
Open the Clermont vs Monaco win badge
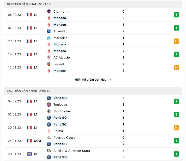[x=176, y=15]
